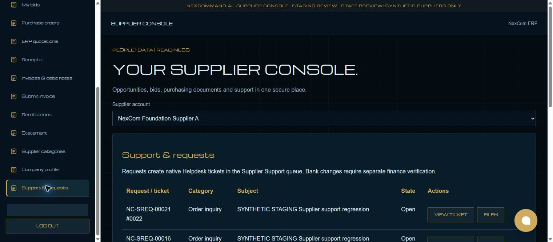Click the Subject column header
Viewport: 553px width, 242px height.
coord(248,191)
